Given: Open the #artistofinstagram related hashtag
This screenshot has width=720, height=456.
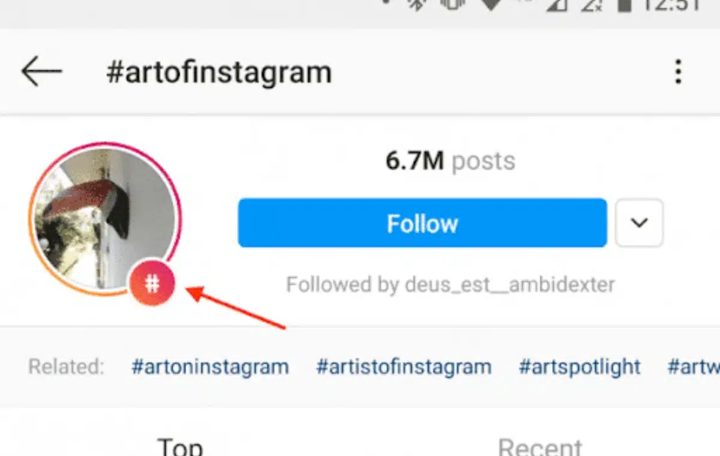Looking at the screenshot, I should 404,367.
